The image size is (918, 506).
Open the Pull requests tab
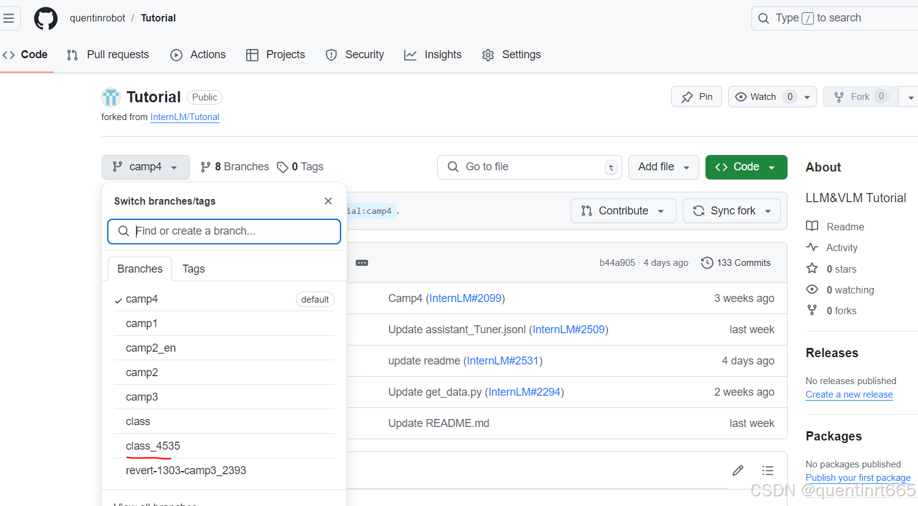[108, 55]
